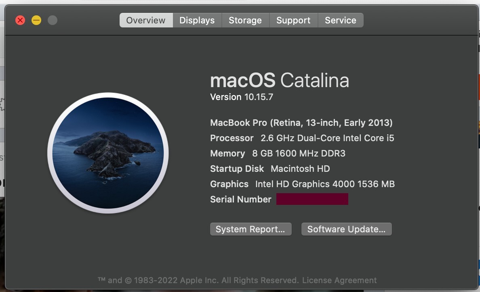
Task: Minimize window with the yellow button
Action: (x=36, y=20)
